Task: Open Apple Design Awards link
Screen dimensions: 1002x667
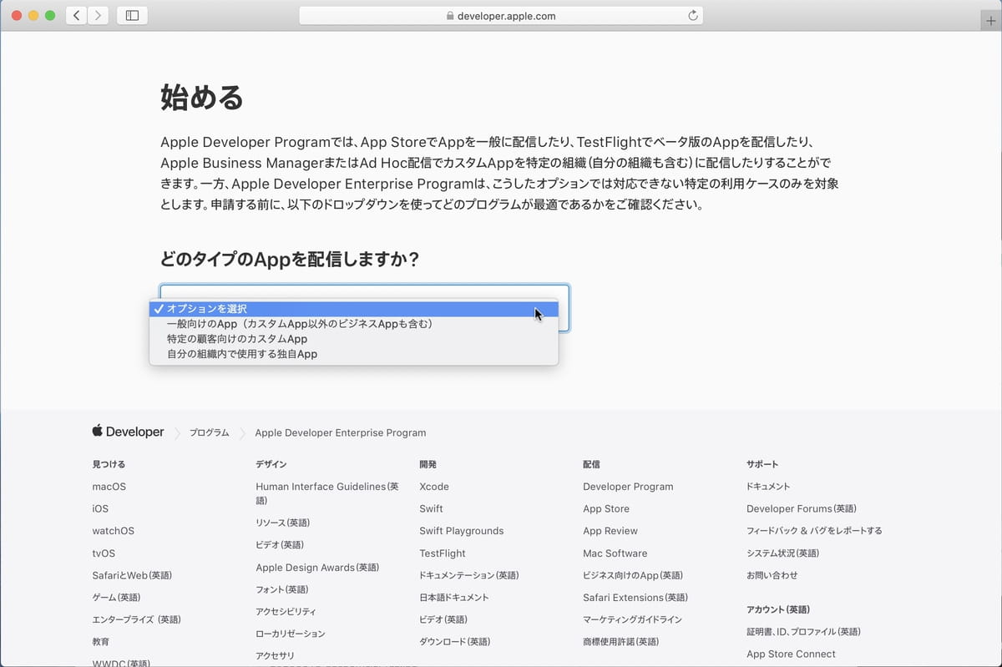Action: [317, 568]
